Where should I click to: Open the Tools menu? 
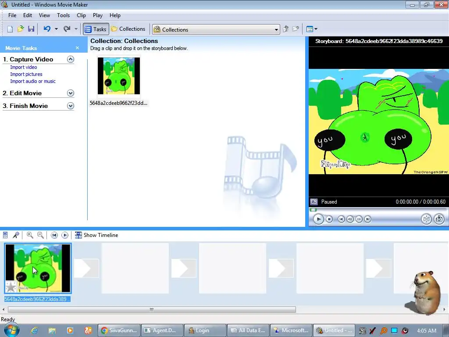tap(63, 15)
